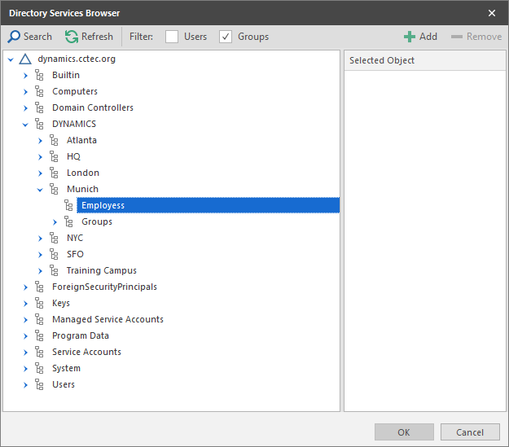Viewport: 509px width, 447px height.
Task: Expand the Computers node
Action: (x=25, y=92)
